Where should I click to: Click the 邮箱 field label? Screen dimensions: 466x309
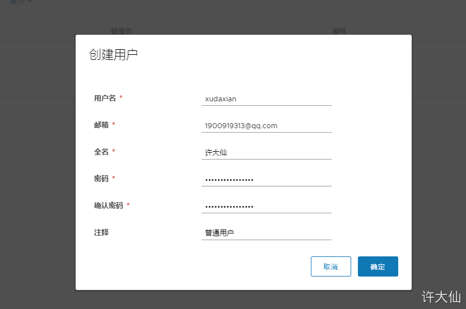tap(101, 125)
